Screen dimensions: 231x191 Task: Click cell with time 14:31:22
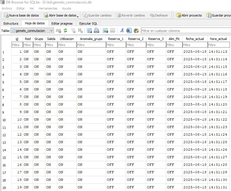(x=218, y=119)
